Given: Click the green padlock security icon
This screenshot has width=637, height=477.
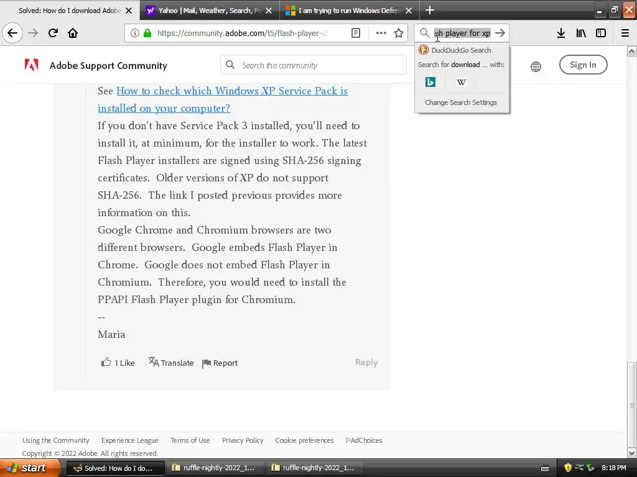Looking at the screenshot, I should 147,33.
